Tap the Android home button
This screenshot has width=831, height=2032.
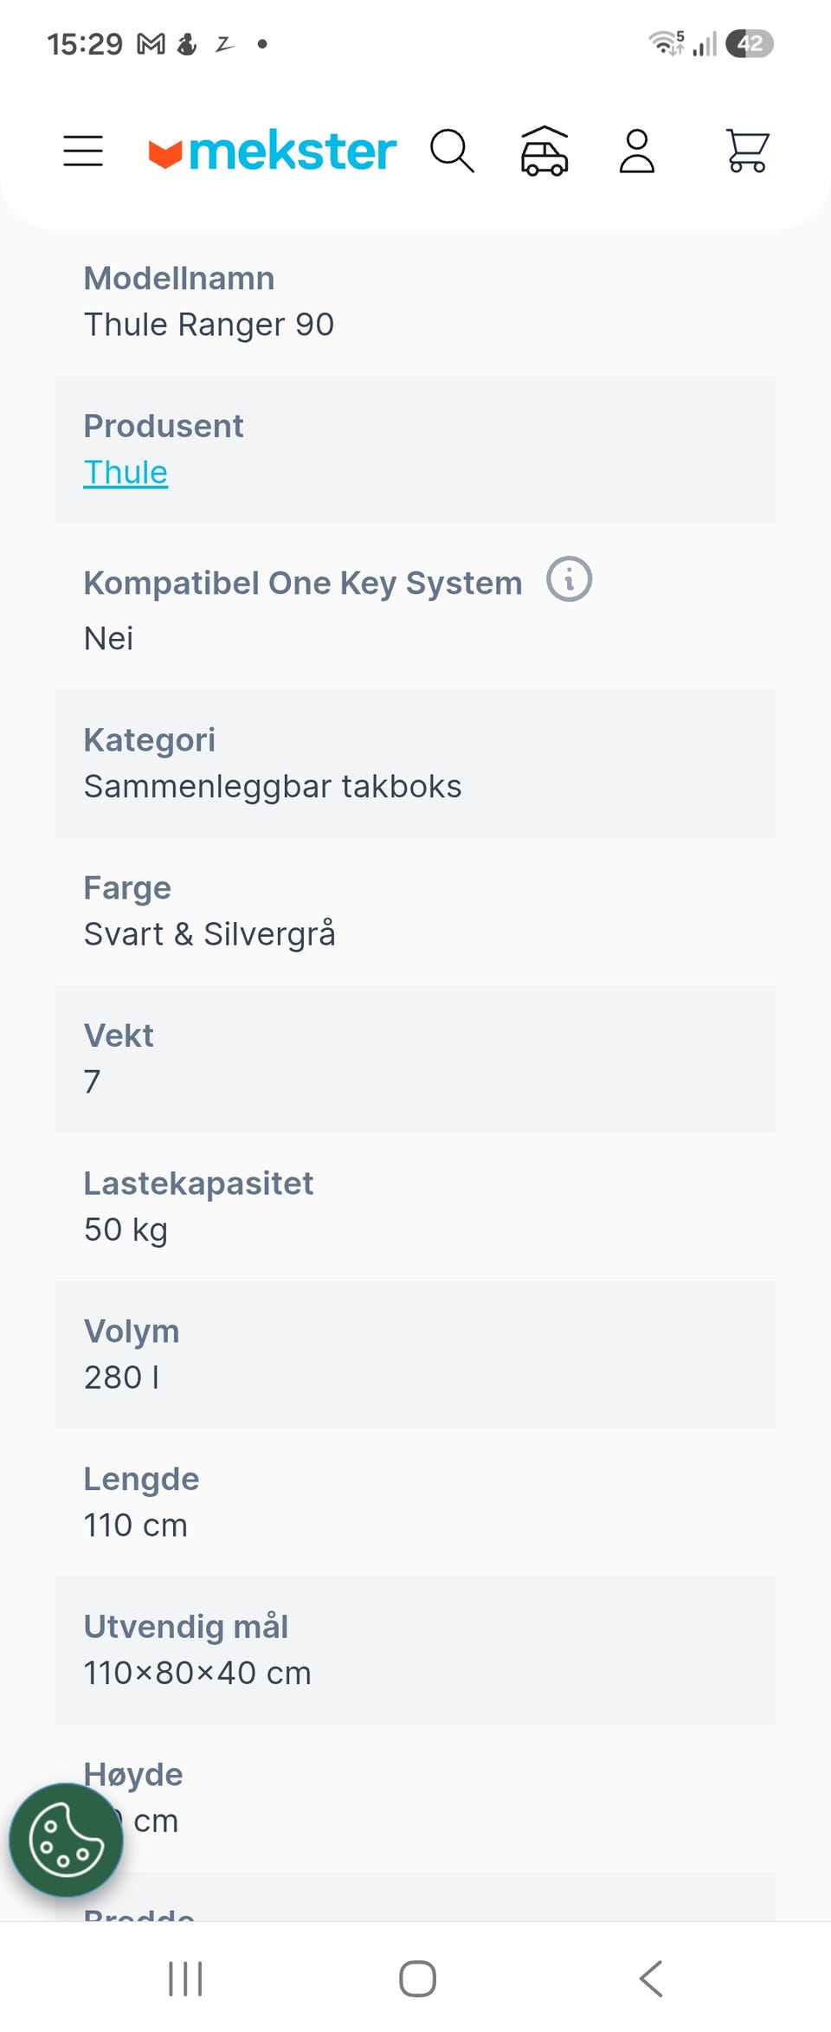[417, 1979]
